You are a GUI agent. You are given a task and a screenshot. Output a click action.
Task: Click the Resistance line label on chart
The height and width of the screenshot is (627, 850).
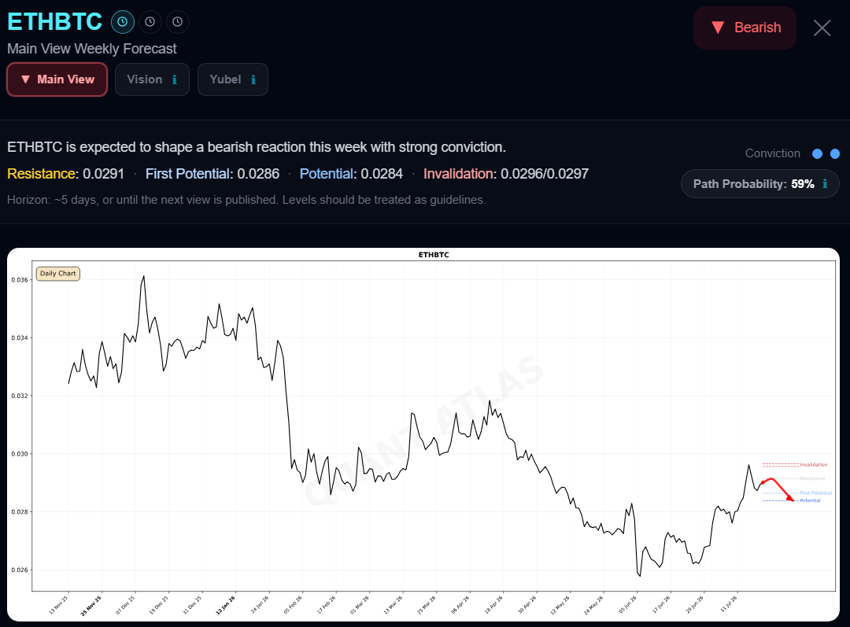[x=812, y=478]
